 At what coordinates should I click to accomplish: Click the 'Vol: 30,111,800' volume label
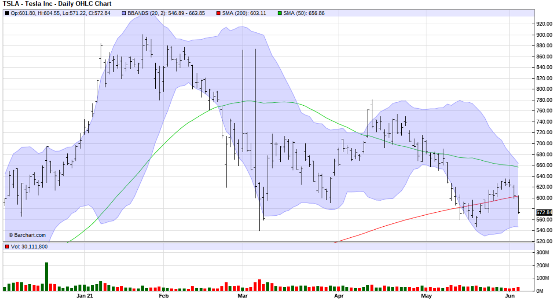coord(29,246)
